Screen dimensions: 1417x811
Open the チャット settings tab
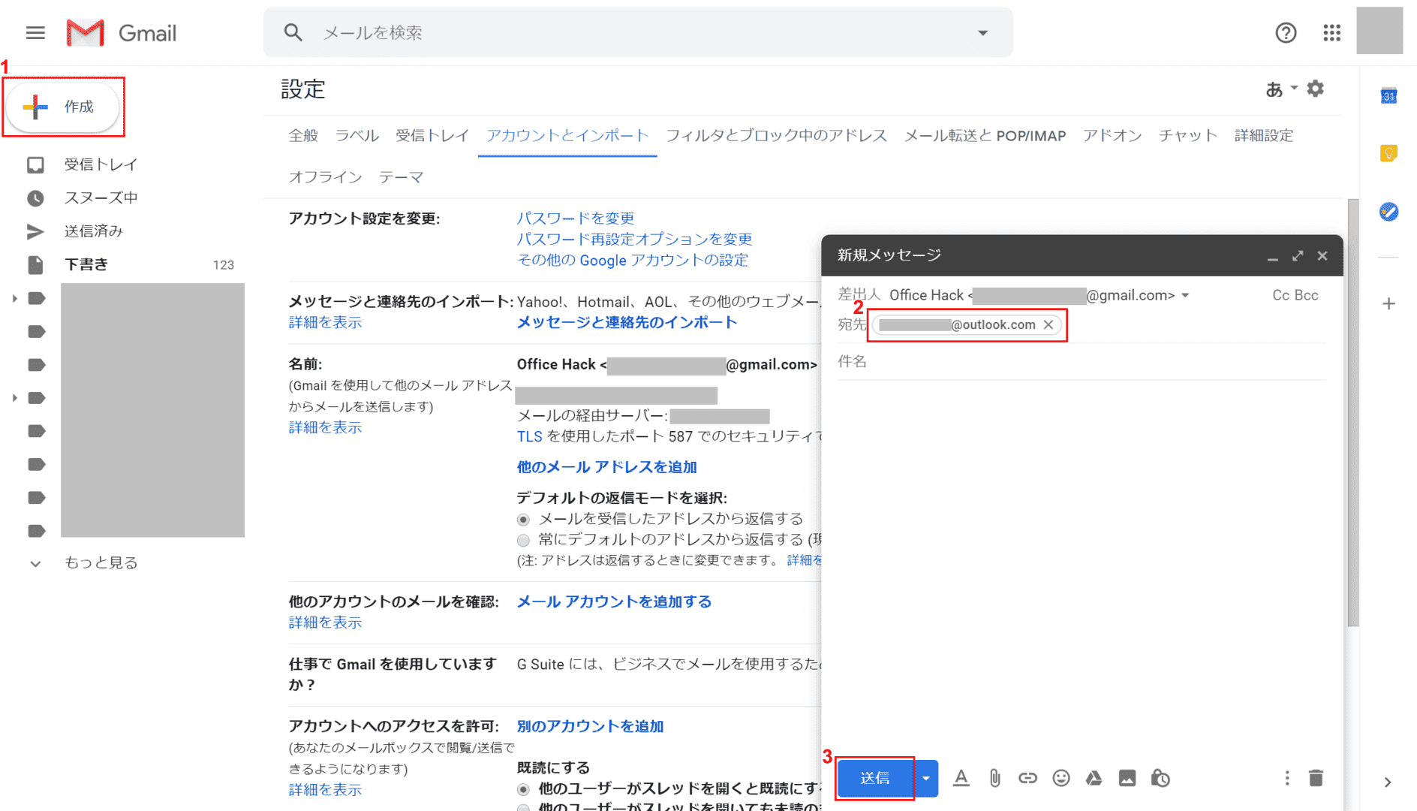pyautogui.click(x=1187, y=136)
